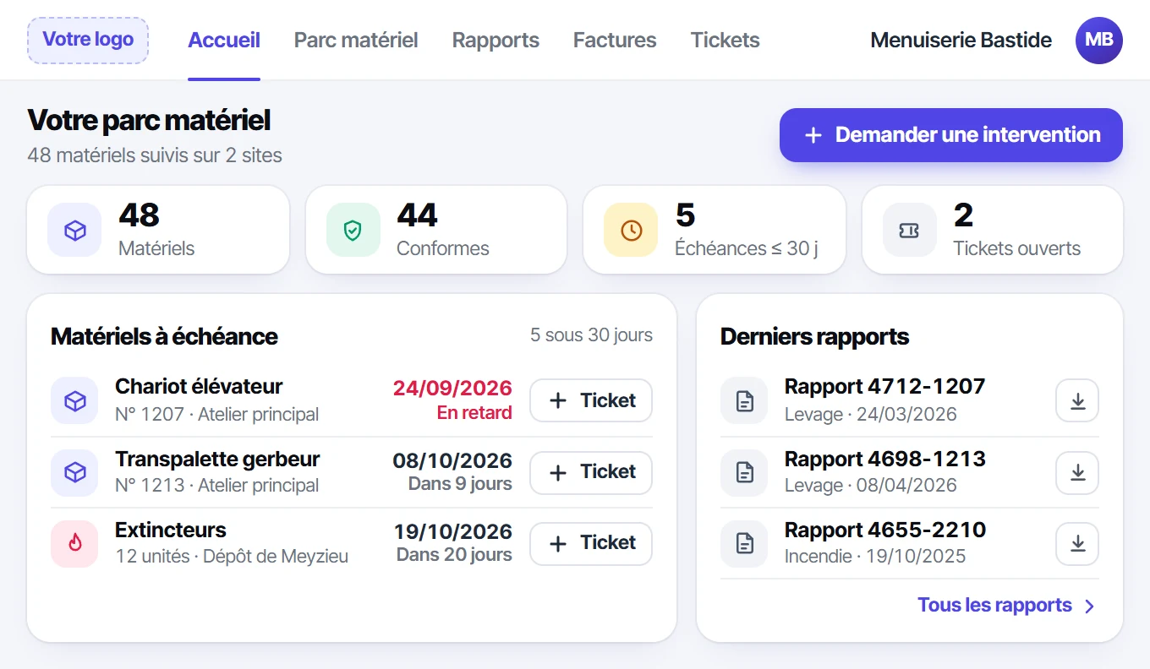Create a ticket for Transpalette gerbeur
Viewport: 1150px width, 669px height.
pyautogui.click(x=591, y=472)
